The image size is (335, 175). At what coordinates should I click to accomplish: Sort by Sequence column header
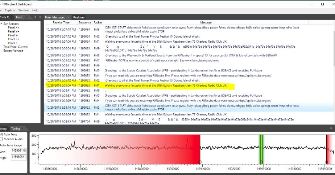85,22
